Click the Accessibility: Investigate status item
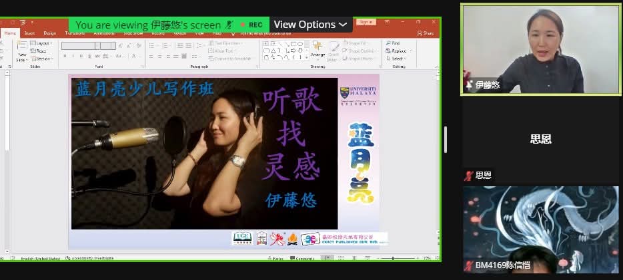Image resolution: width=623 pixels, height=280 pixels. (90, 258)
